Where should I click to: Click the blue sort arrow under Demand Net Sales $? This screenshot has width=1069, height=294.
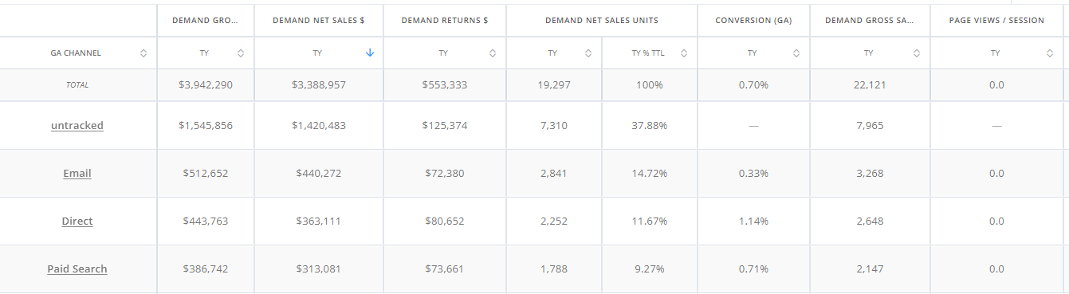coord(370,53)
